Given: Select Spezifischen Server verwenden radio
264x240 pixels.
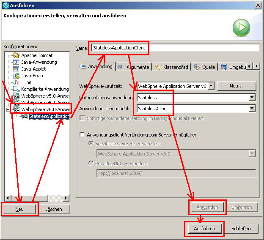Looking at the screenshot, I should tap(91, 144).
